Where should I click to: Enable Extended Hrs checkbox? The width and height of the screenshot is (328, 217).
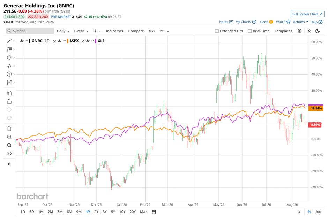coord(217,31)
